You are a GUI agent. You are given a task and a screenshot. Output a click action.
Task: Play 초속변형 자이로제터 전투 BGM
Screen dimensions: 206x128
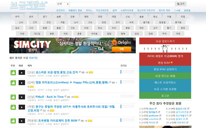pyautogui.click(x=22, y=121)
